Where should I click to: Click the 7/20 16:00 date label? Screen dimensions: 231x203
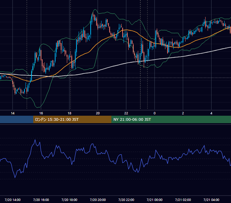tap(41, 200)
